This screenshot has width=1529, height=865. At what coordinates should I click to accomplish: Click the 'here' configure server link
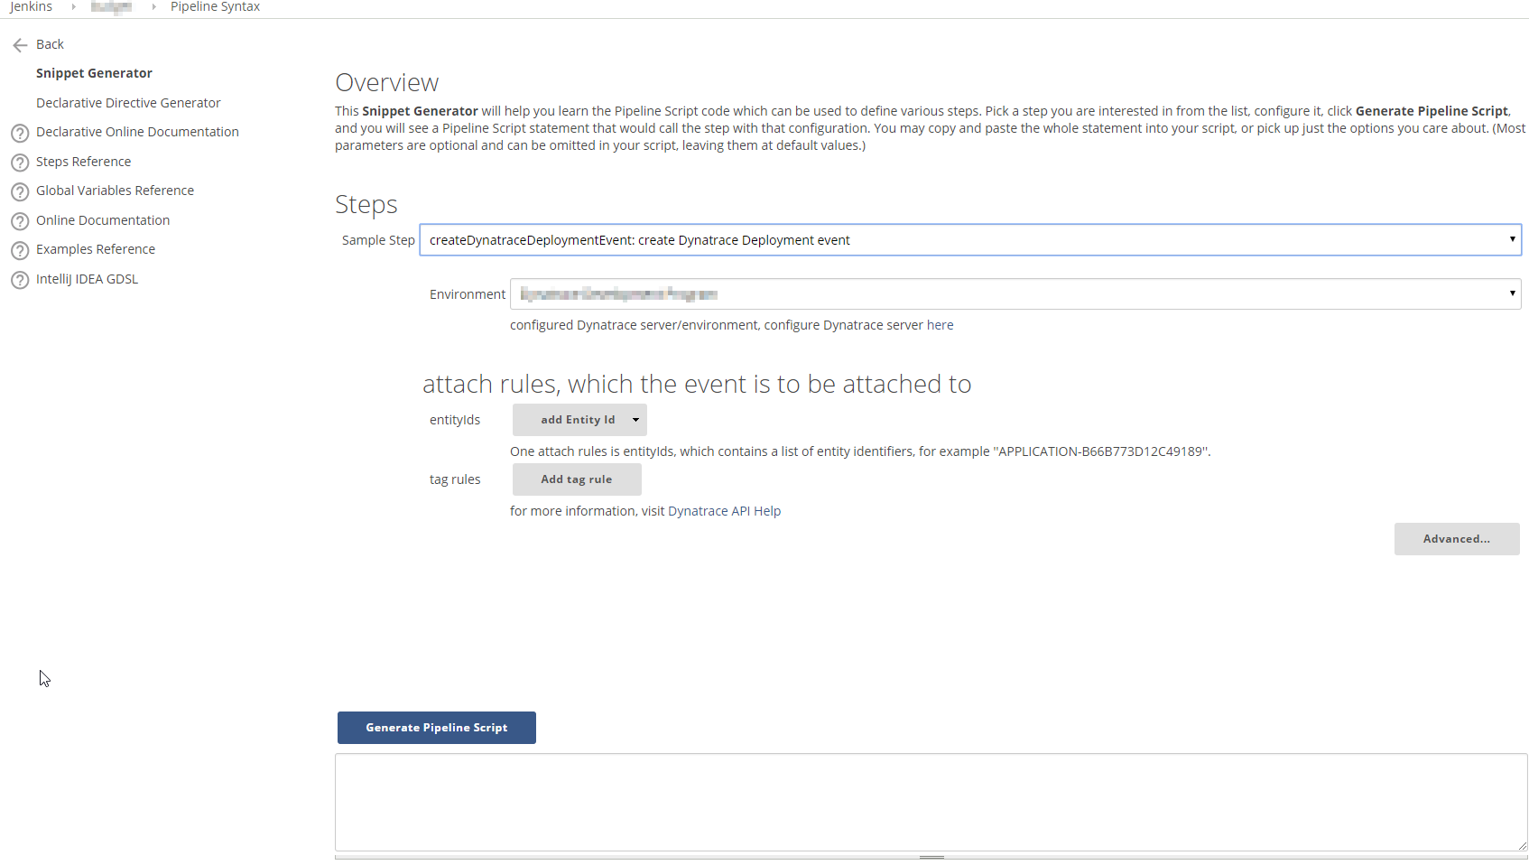(x=940, y=325)
